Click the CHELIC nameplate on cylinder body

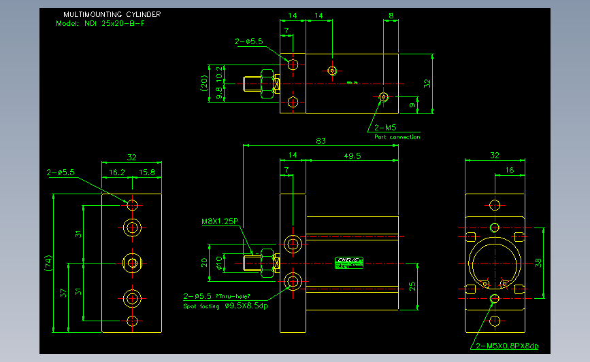click(x=349, y=263)
